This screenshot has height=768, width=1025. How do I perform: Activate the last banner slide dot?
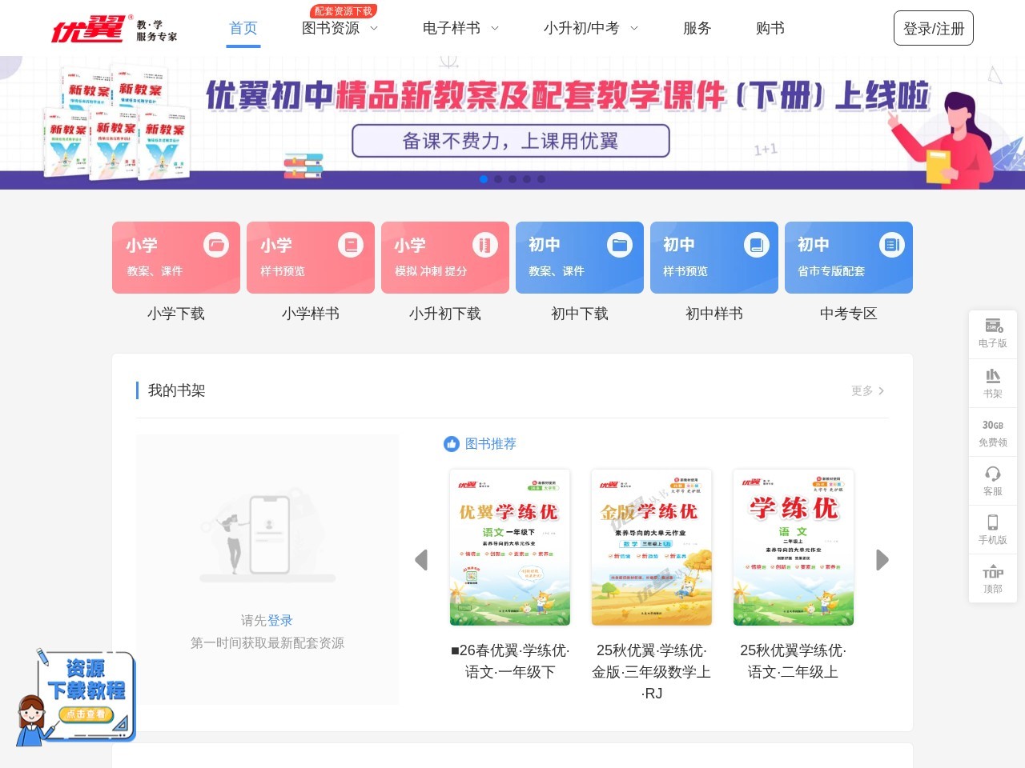[541, 179]
